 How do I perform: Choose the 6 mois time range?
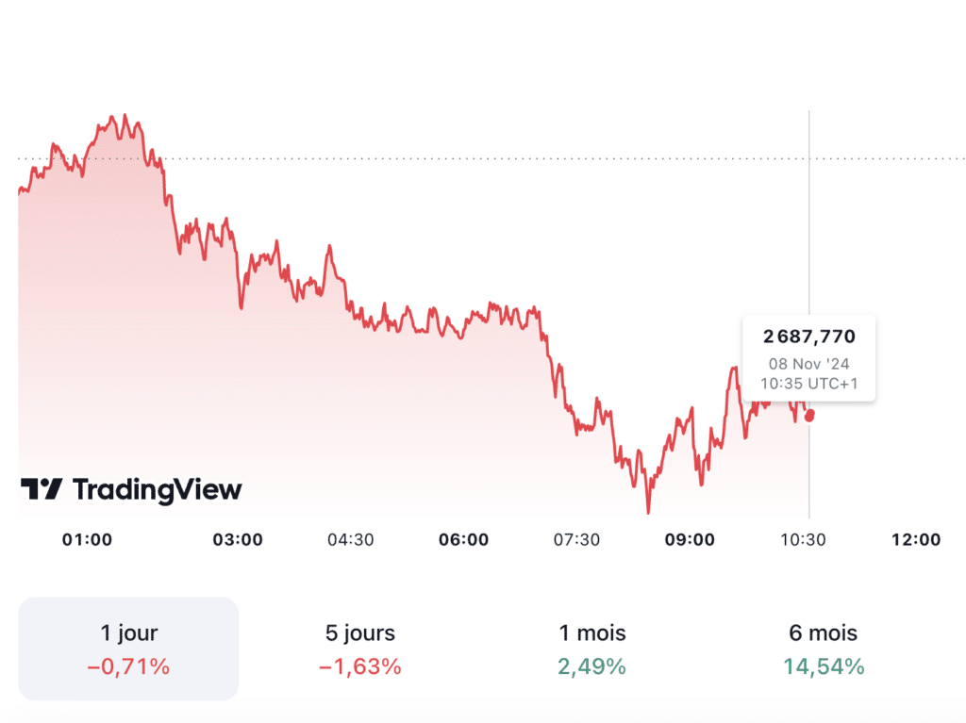click(x=824, y=649)
